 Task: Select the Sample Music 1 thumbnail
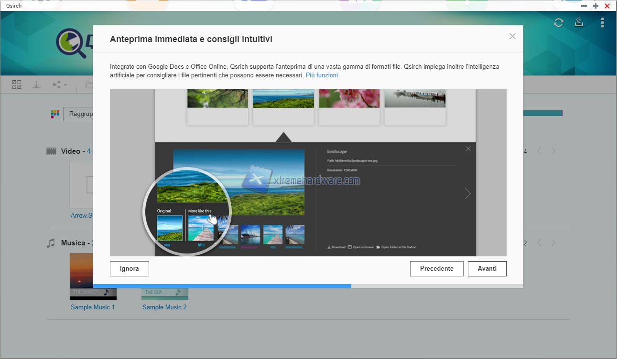click(93, 276)
